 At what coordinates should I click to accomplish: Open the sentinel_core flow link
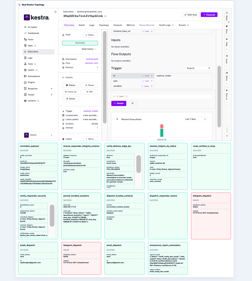[91, 63]
